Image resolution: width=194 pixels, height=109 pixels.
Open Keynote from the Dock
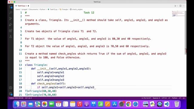94,104
